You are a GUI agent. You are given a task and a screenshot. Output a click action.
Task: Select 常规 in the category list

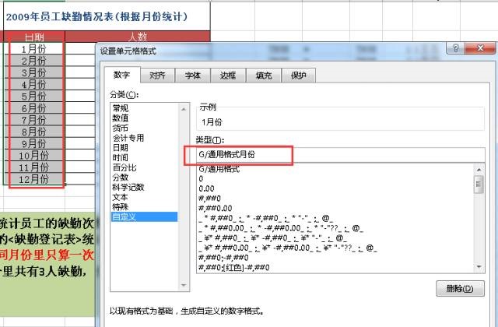point(144,108)
